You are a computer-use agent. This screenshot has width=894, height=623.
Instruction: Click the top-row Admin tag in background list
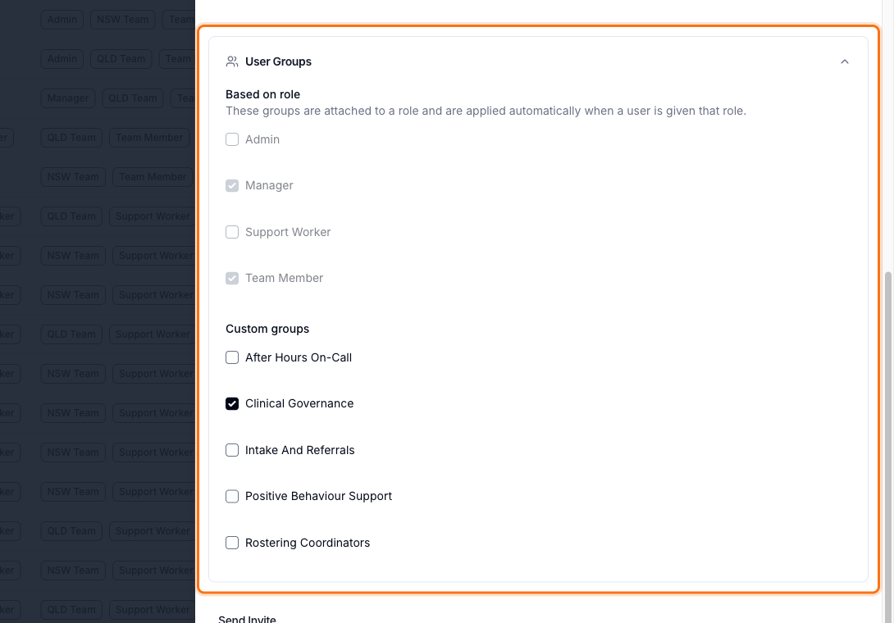62,20
